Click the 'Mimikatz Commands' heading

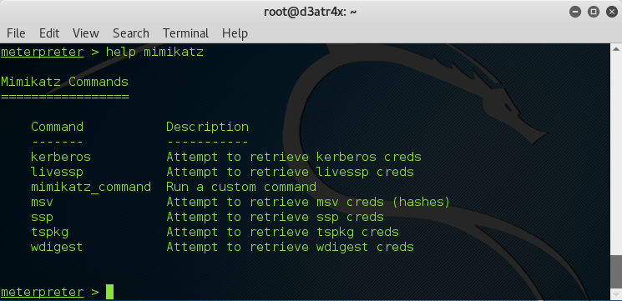point(64,82)
